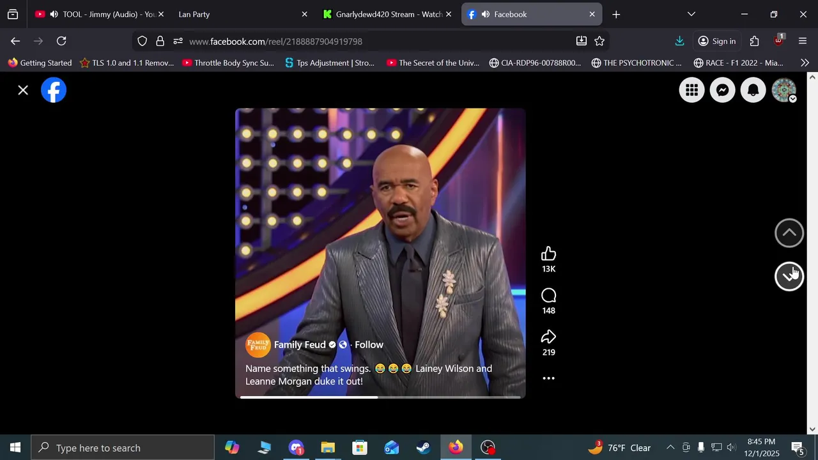Open the Extensions puzzle menu
Image resolution: width=818 pixels, height=460 pixels.
(755, 41)
